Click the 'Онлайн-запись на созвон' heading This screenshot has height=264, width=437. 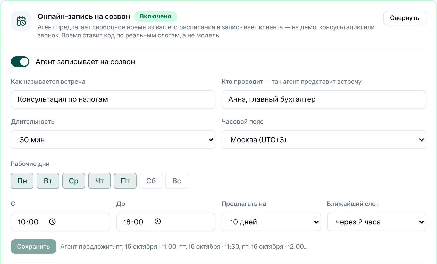[84, 17]
